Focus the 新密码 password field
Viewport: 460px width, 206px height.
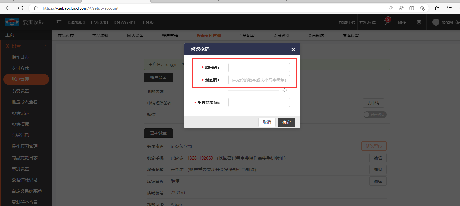[259, 80]
